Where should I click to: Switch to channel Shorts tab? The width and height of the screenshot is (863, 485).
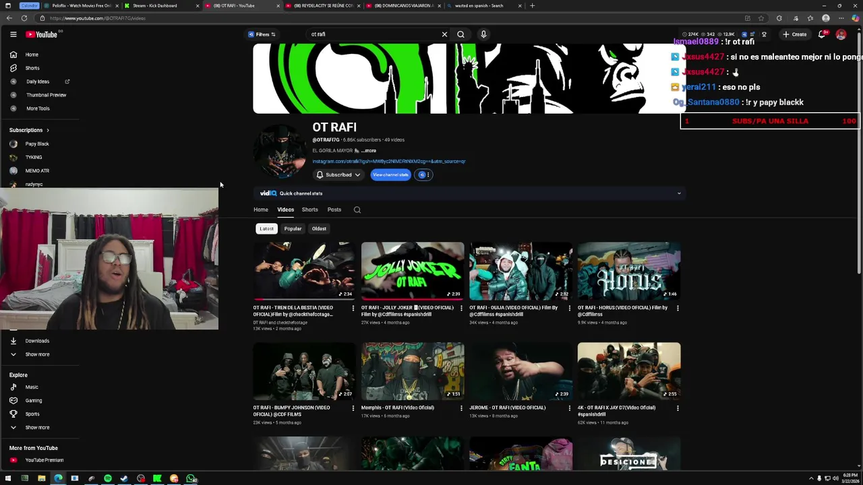309,209
